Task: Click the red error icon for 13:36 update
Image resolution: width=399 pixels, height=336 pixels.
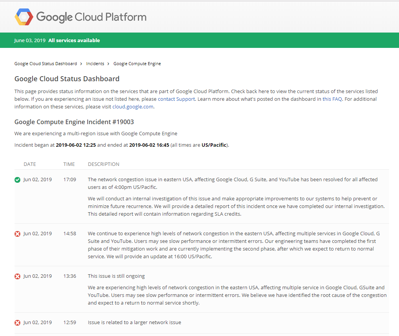Action: [x=17, y=276]
